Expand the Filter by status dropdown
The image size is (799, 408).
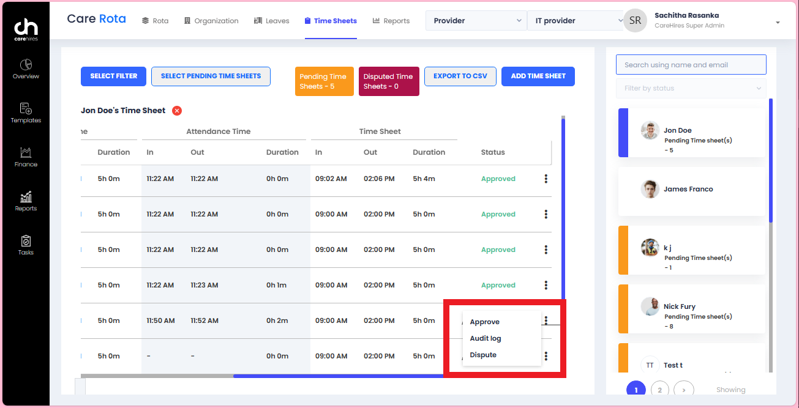(691, 89)
